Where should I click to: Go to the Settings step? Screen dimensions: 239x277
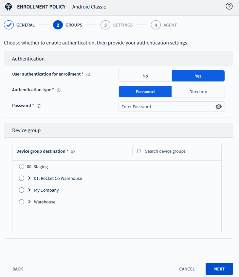(x=117, y=25)
